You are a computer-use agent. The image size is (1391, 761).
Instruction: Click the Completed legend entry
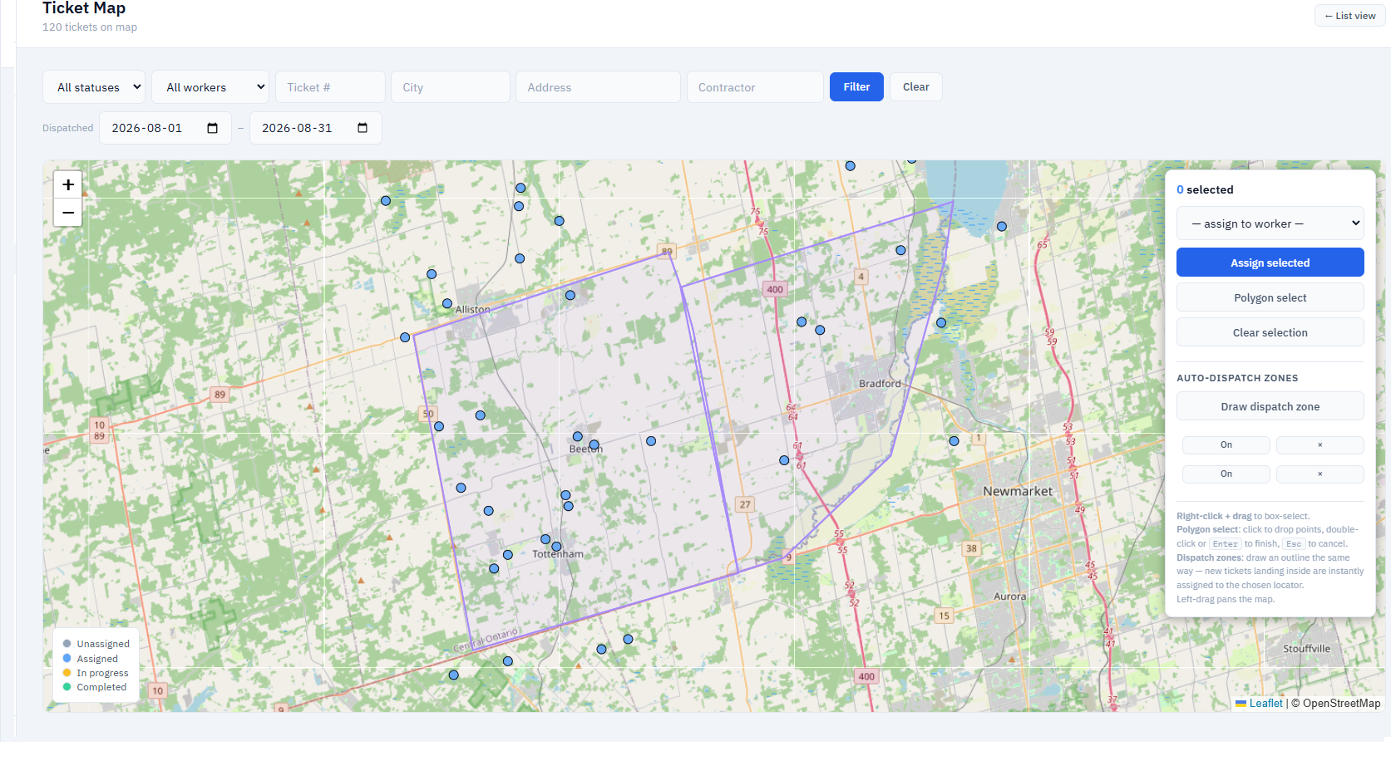95,687
